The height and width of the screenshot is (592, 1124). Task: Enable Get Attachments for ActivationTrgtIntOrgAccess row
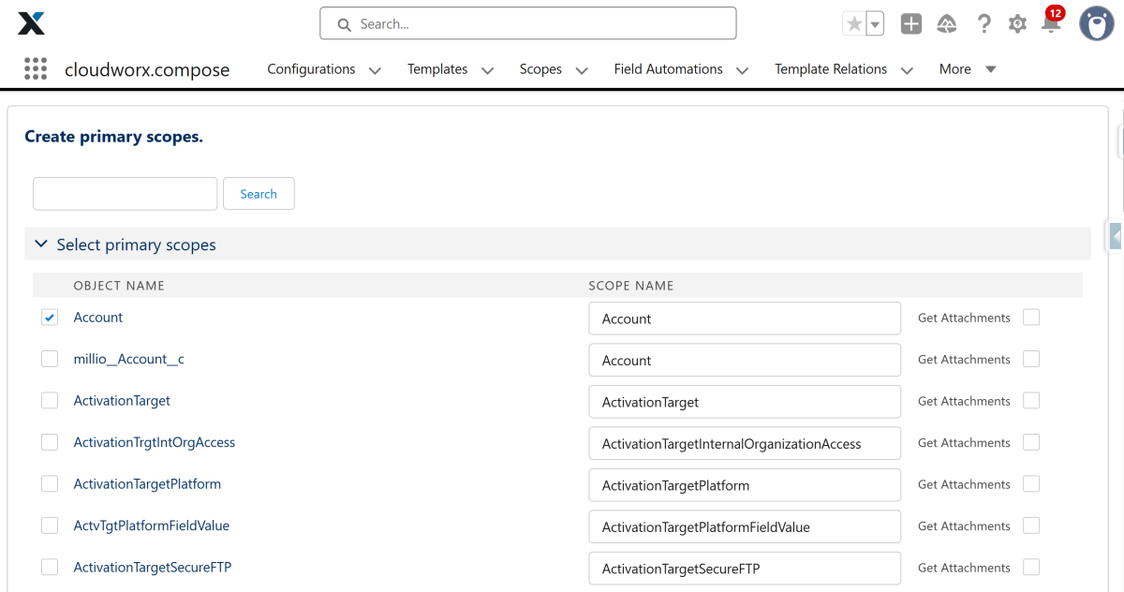click(1031, 442)
